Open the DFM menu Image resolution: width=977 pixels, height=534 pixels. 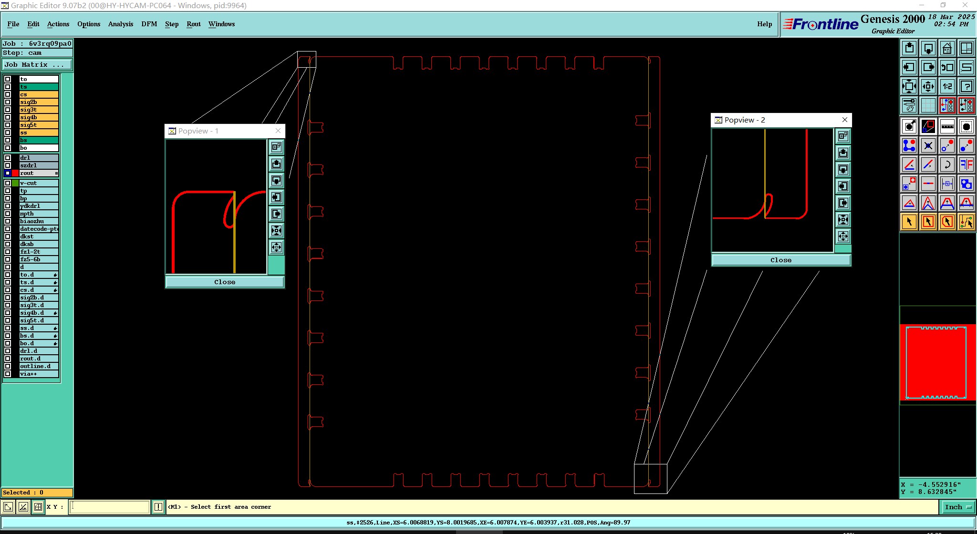tap(149, 24)
